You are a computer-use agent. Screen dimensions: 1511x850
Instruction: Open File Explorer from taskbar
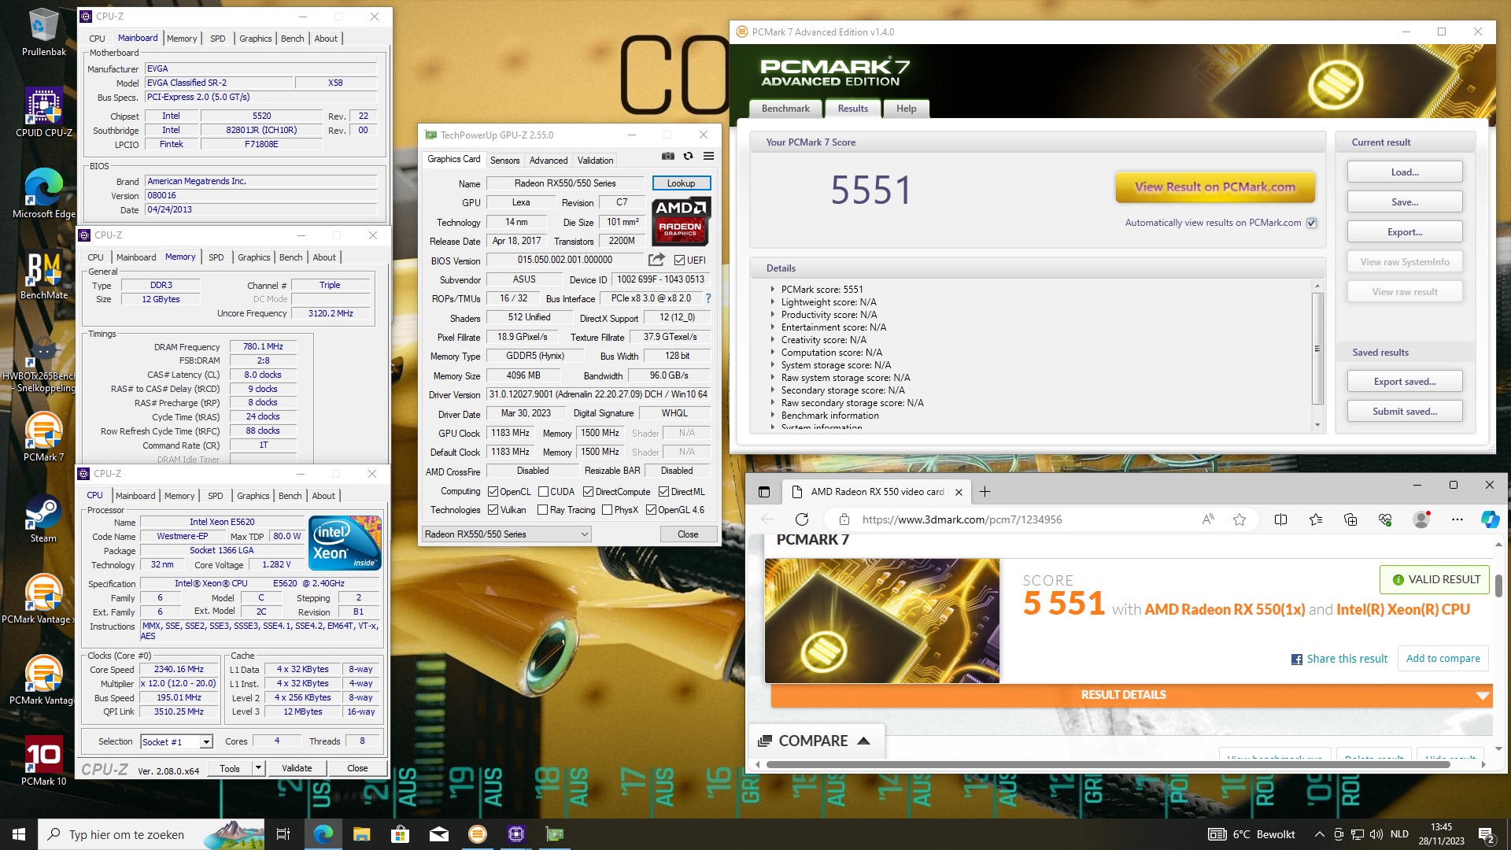(361, 834)
